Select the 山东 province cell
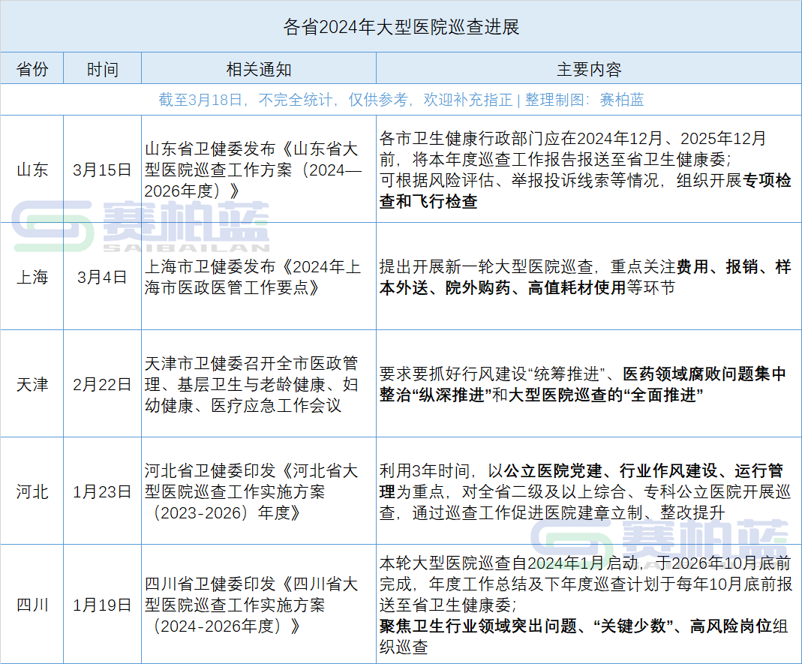The height and width of the screenshot is (664, 802). click(x=32, y=170)
